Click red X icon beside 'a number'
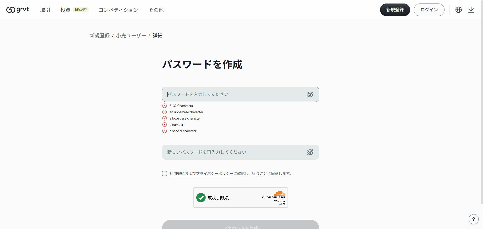The width and height of the screenshot is (483, 229). [x=165, y=125]
